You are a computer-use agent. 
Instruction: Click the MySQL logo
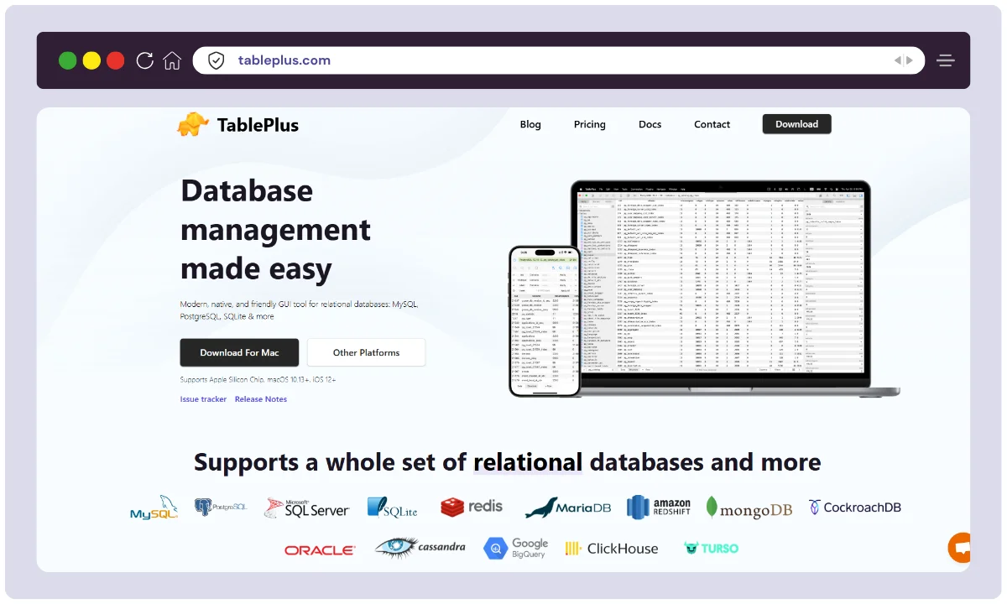(154, 508)
